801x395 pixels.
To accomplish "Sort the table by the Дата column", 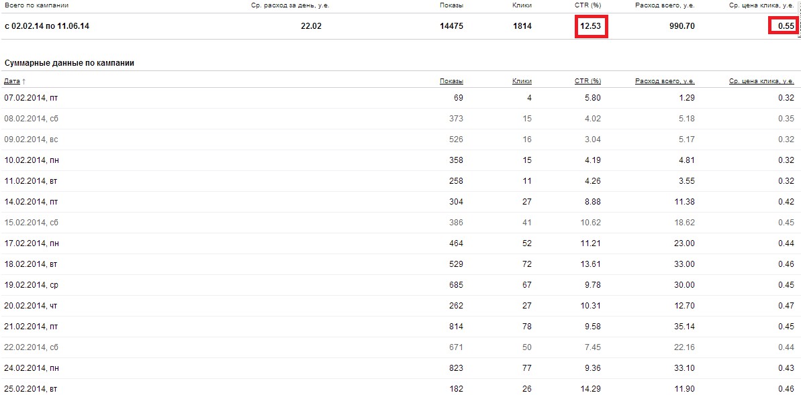I will point(12,81).
